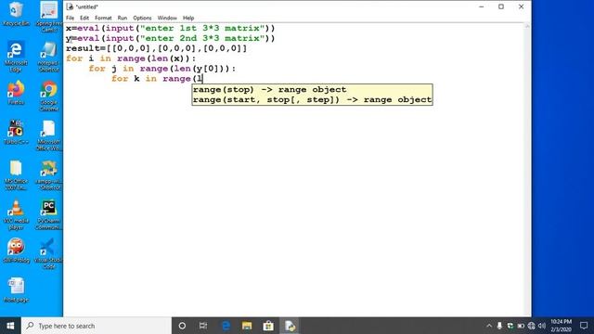Image resolution: width=594 pixels, height=334 pixels.
Task: Click the 'for k in range(l' line
Action: 157,79
